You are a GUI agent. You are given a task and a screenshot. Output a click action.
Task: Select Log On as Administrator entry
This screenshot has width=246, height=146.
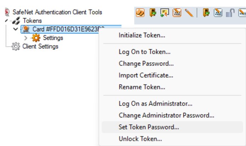[172, 104]
